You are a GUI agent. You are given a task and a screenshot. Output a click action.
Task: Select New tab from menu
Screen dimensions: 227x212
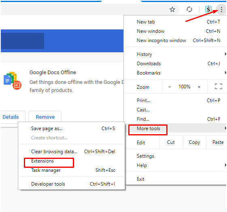(x=175, y=22)
